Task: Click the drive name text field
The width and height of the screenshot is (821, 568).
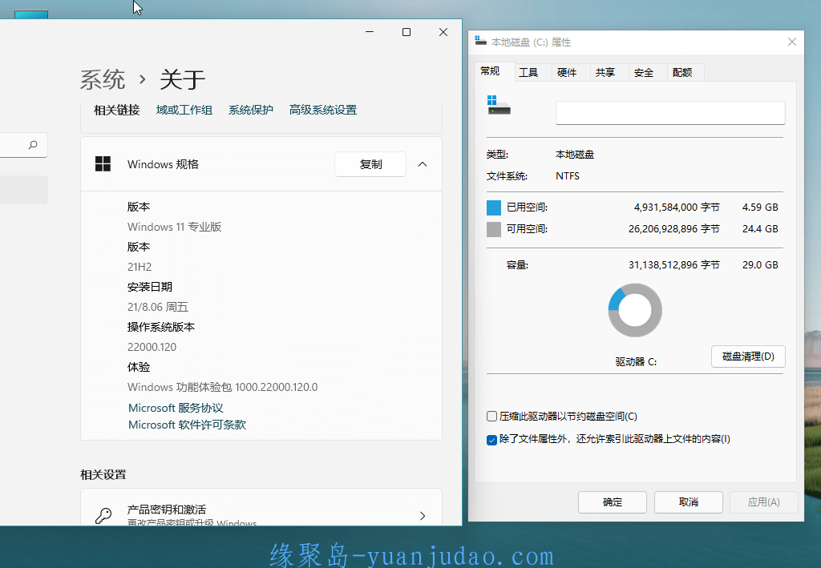Action: coord(669,113)
